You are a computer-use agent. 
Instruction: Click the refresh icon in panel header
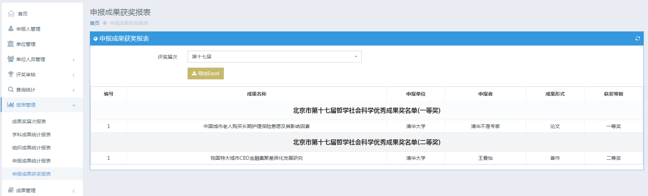point(638,39)
